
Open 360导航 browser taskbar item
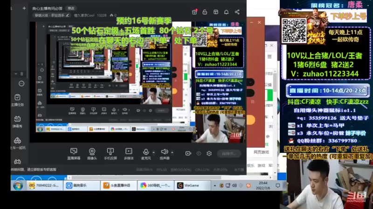pos(156,185)
